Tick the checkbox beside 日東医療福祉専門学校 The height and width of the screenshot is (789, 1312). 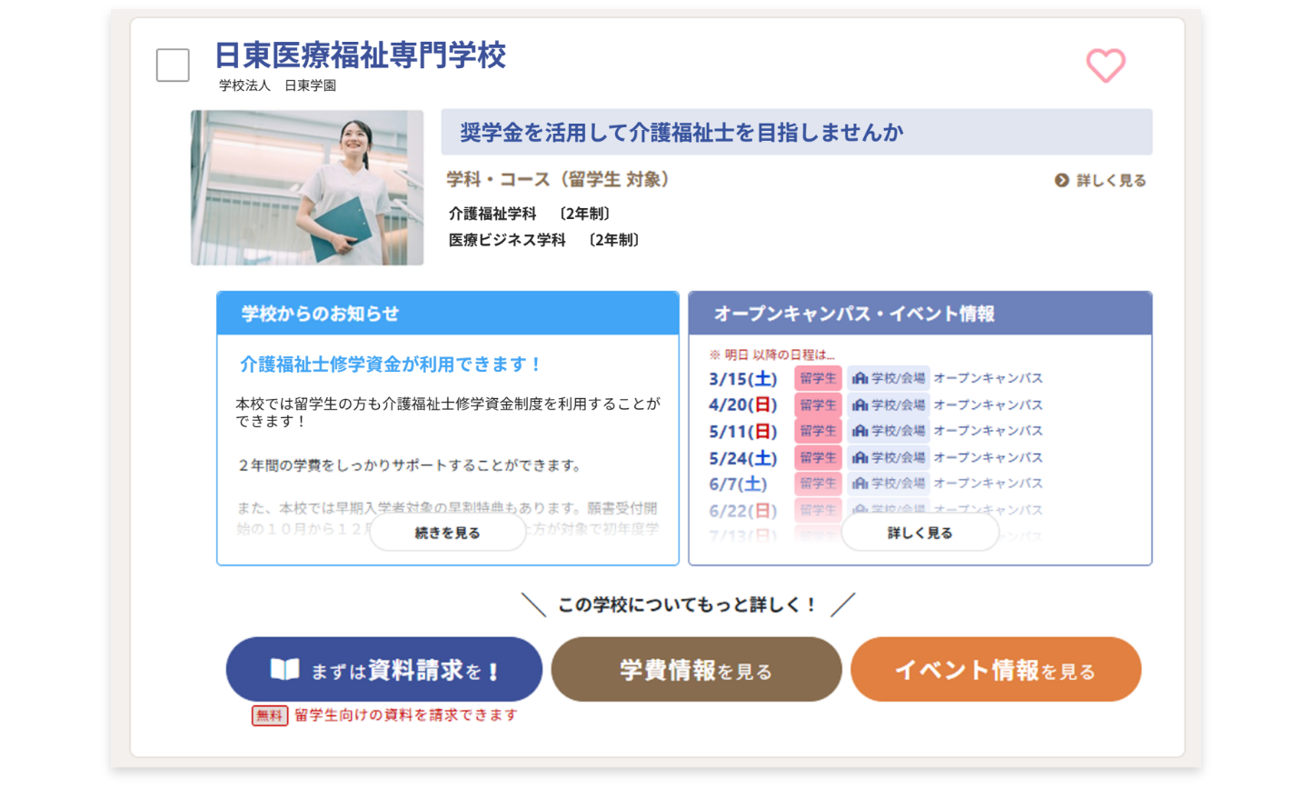[x=173, y=65]
